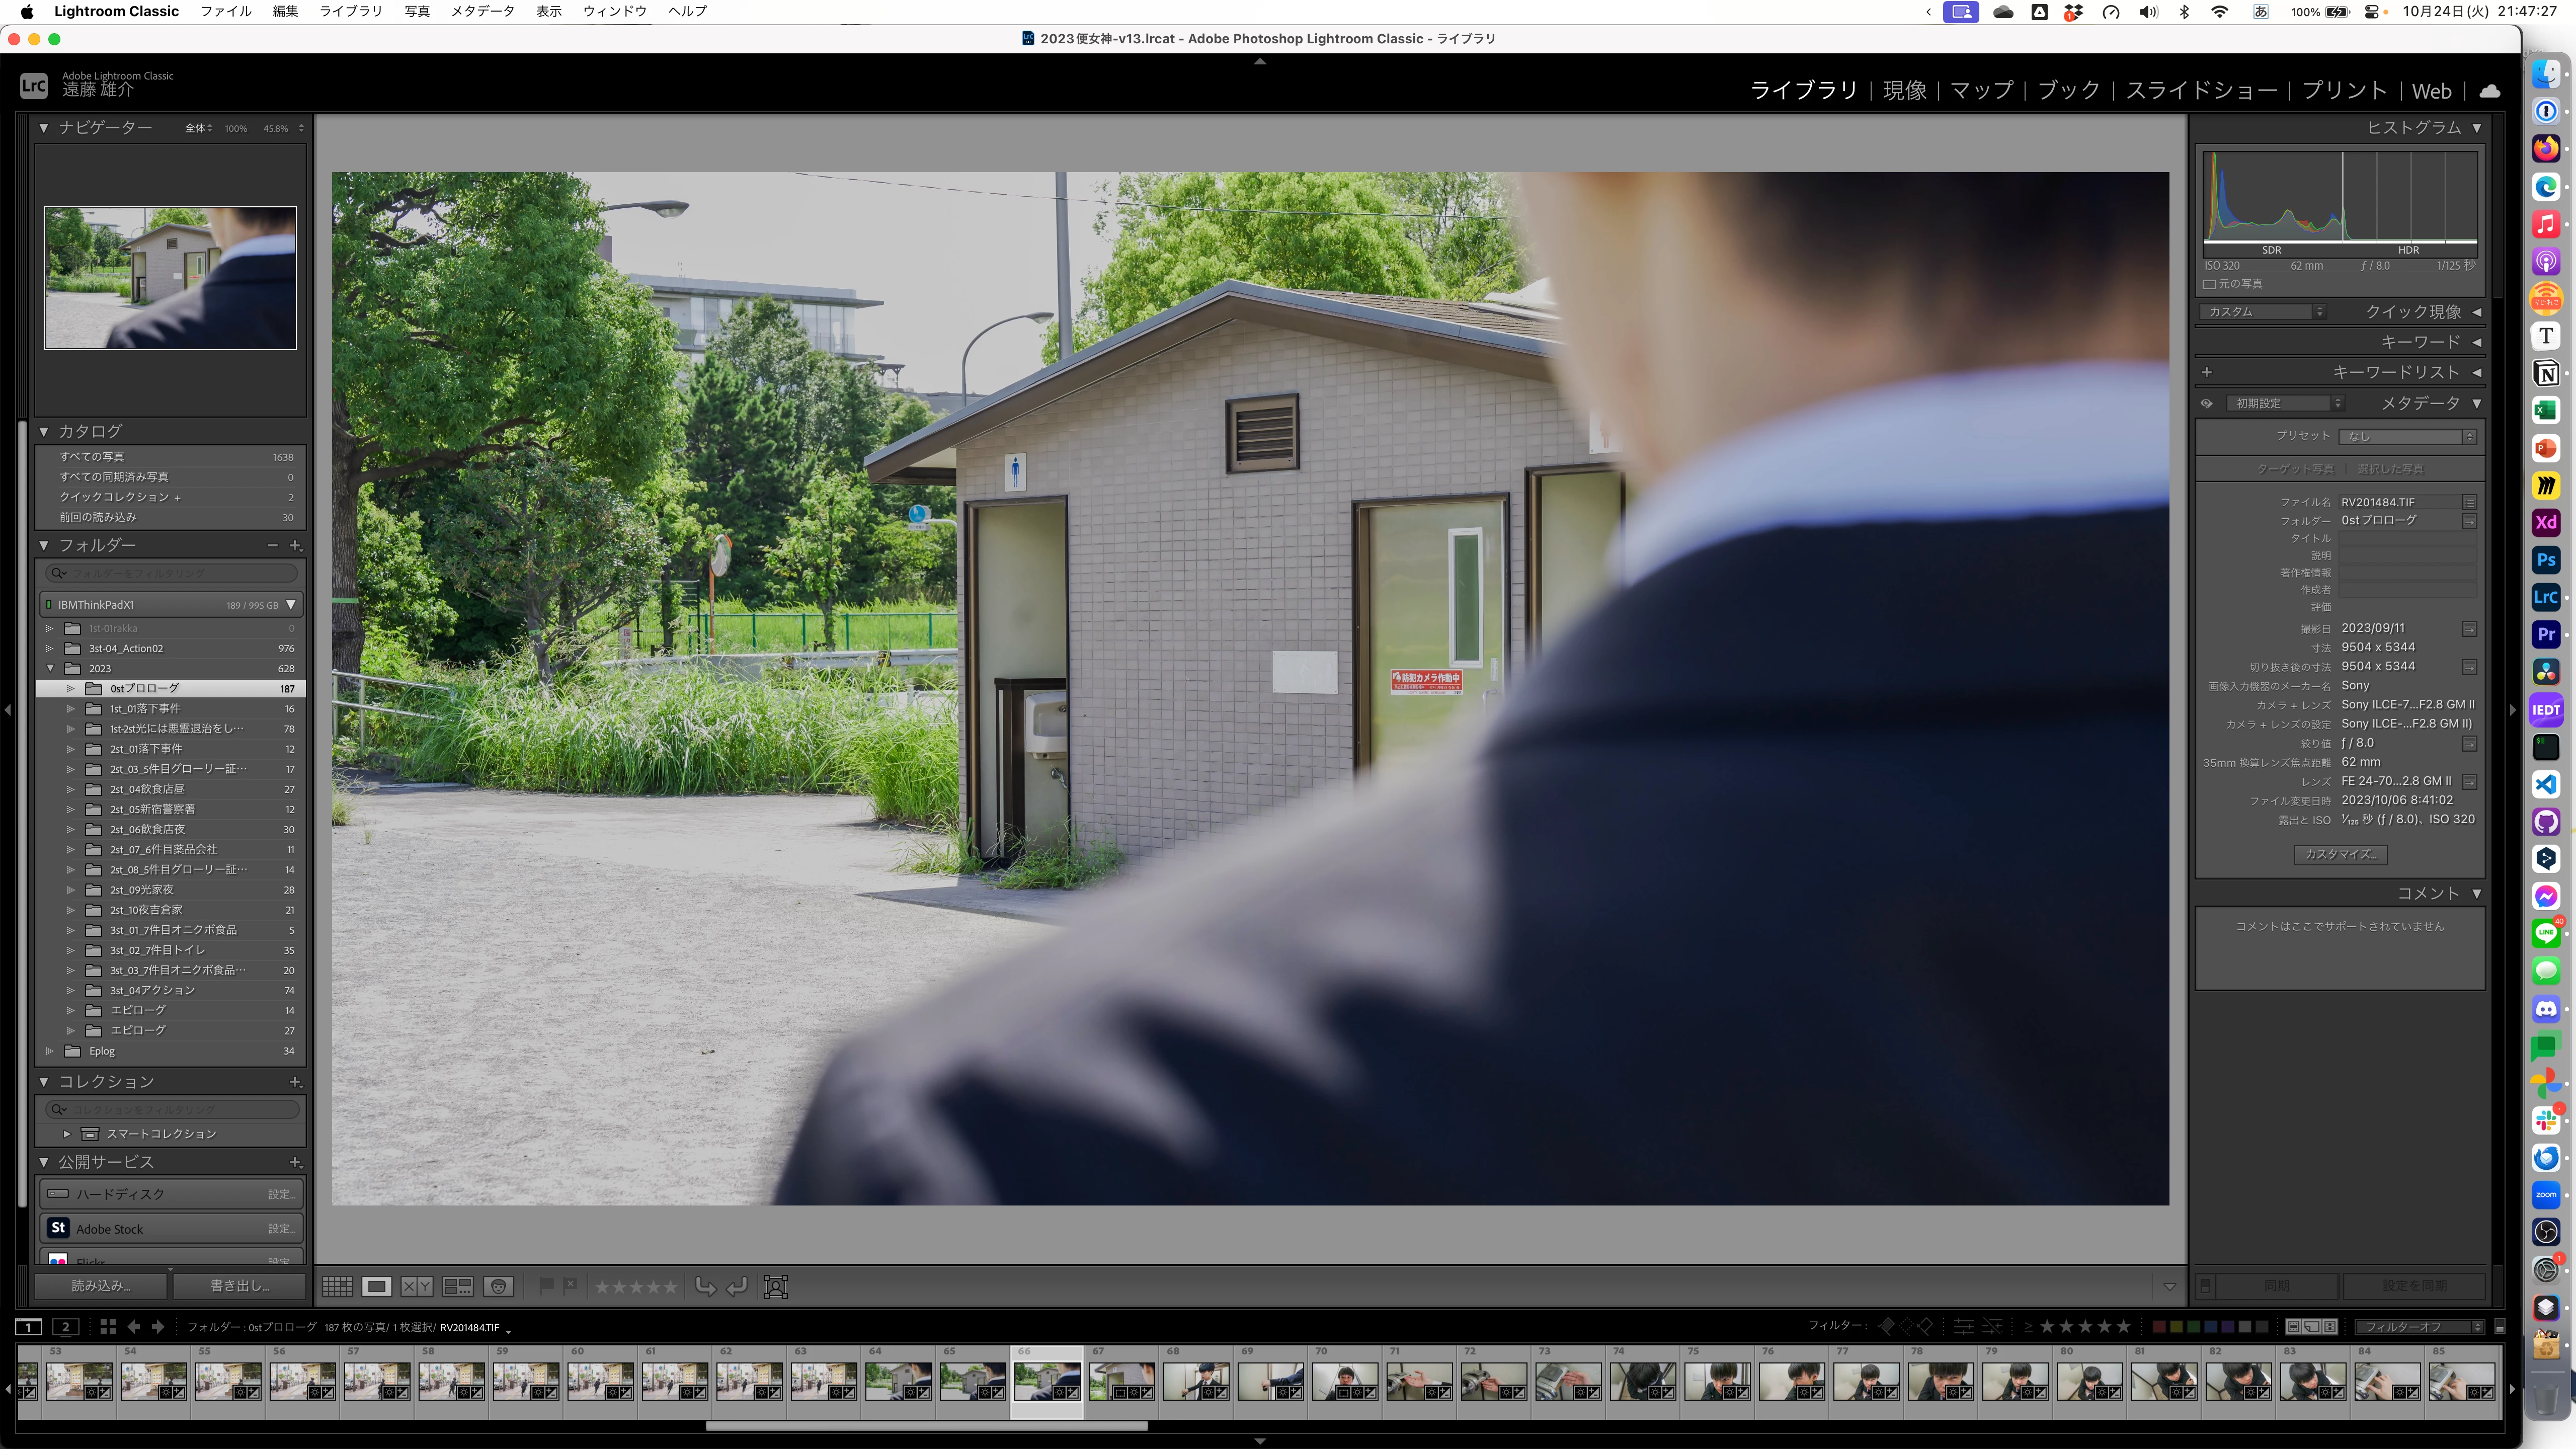The height and width of the screenshot is (1449, 2576).
Task: Click the face region draw tool icon
Action: coord(776,1286)
